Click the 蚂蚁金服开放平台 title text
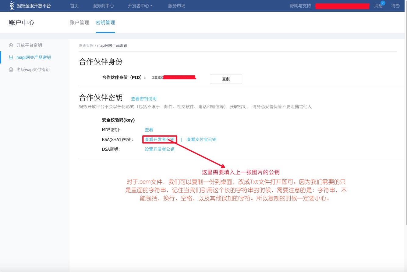407x272 pixels. (34, 6)
